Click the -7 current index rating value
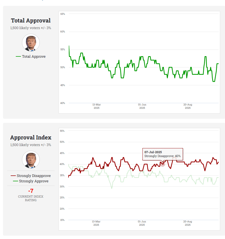The width and height of the screenshot is (225, 239). pos(31,191)
